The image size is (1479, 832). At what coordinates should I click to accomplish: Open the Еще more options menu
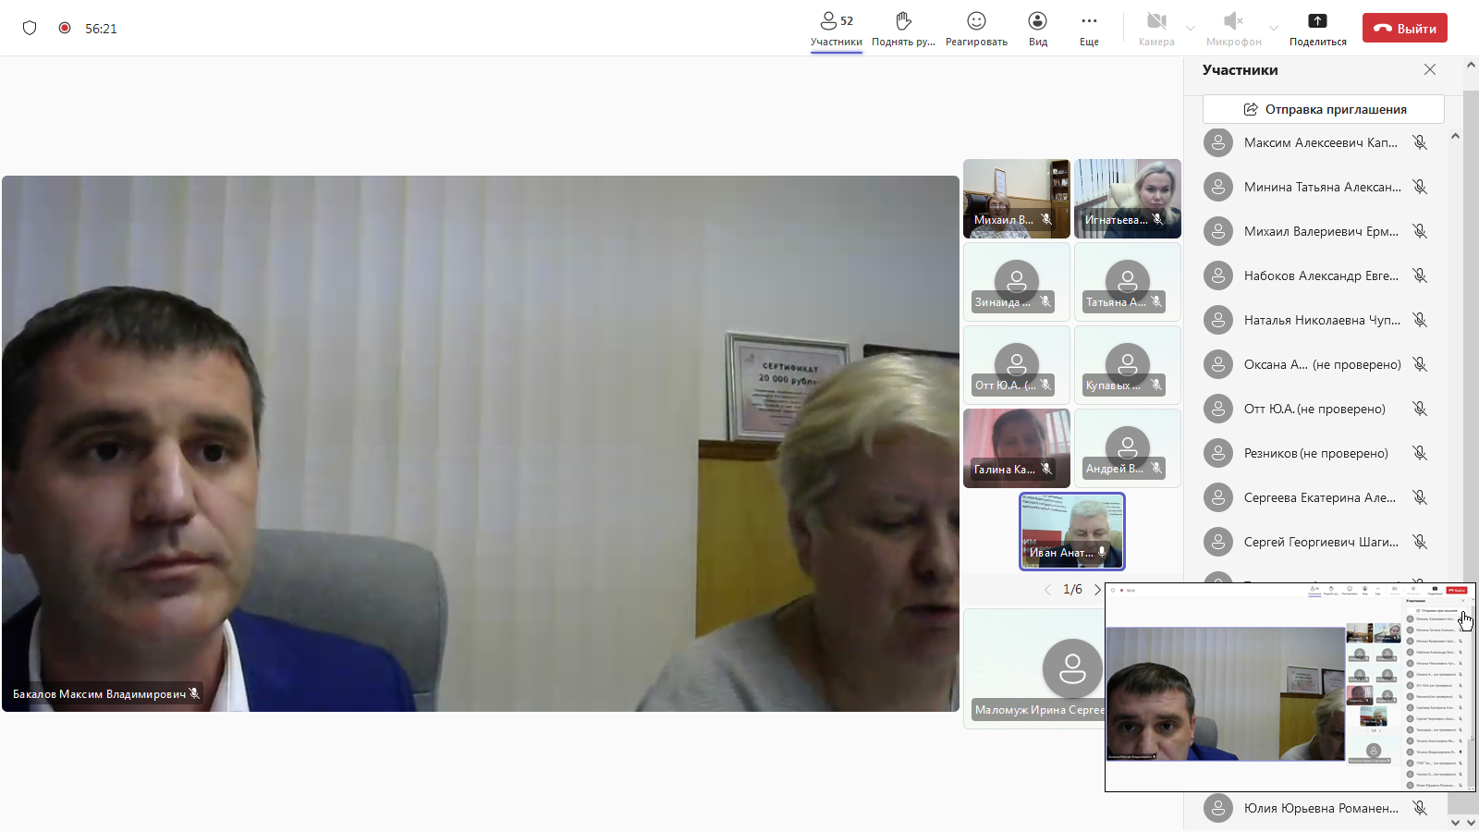click(x=1089, y=21)
